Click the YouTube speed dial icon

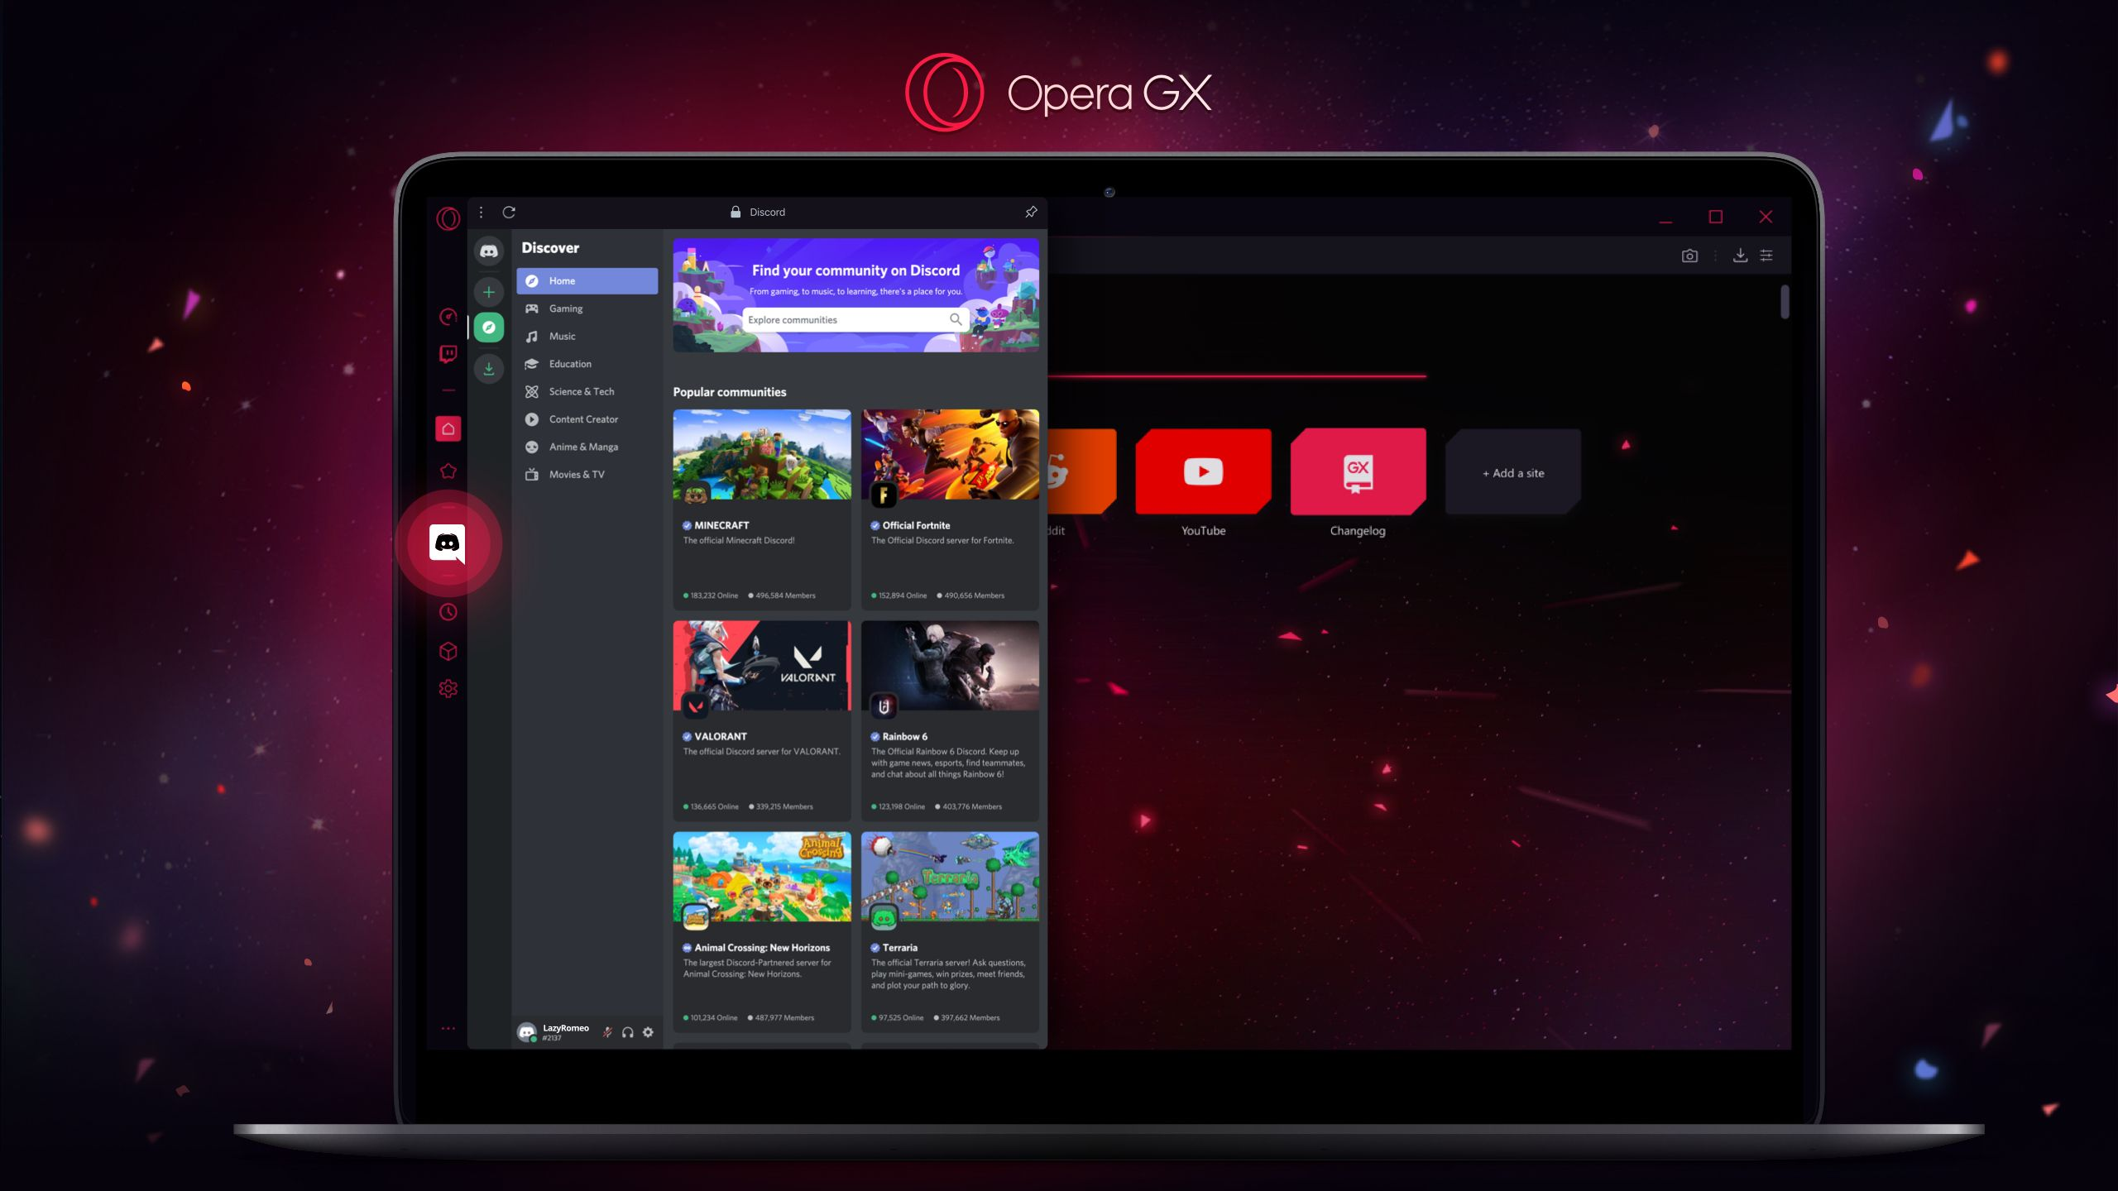click(1203, 471)
